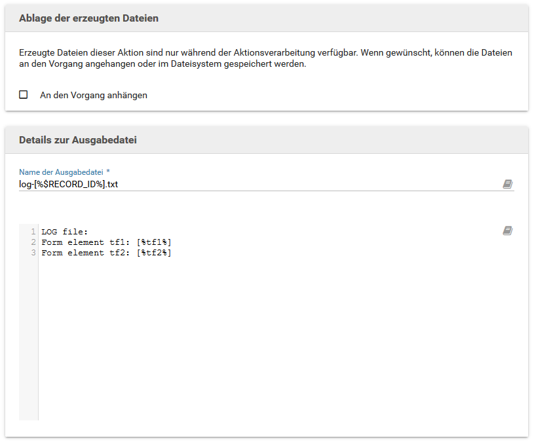Click the "Details zur Ausgabedatei" panel header
This screenshot has width=534, height=442.
(x=77, y=140)
